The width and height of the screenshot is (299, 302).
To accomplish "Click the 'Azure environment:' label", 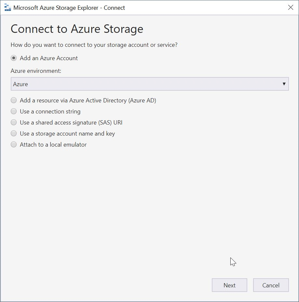I will [x=36, y=71].
